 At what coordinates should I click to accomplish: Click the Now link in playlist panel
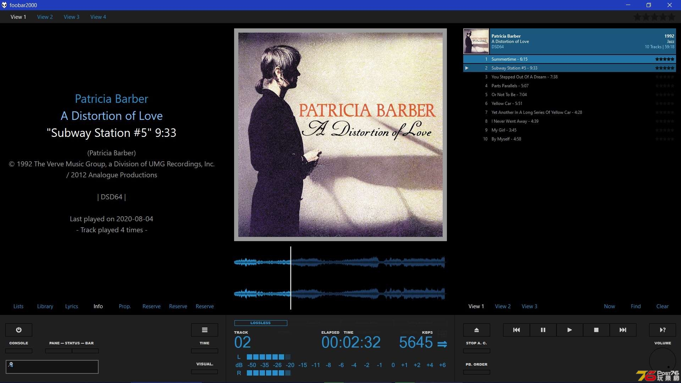click(610, 306)
